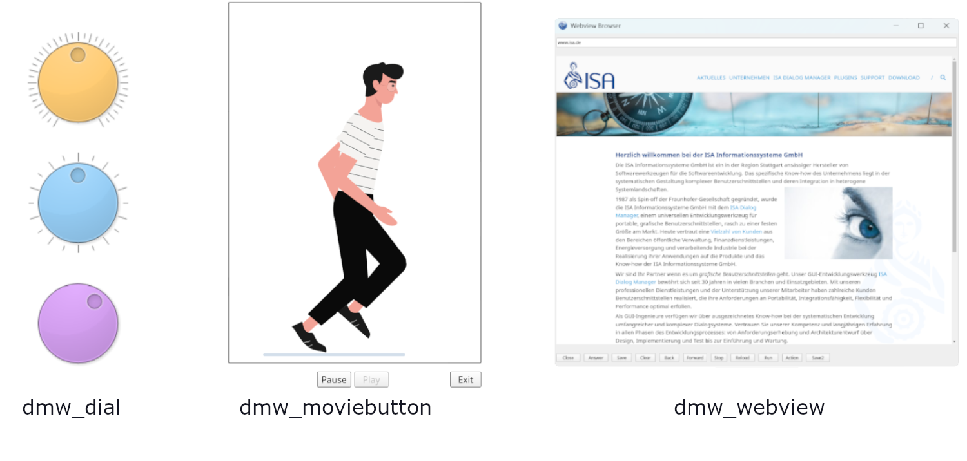Go back with the Back button
Screen dimensions: 967x461
tap(669, 358)
